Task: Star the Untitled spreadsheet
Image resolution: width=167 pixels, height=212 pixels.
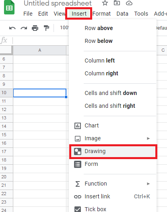Action: click(x=105, y=3)
